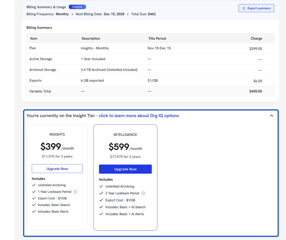Image resolution: width=286 pixels, height=240 pixels.
Task: Click checkmark next to Includes: Basic Search
Action: point(34,205)
